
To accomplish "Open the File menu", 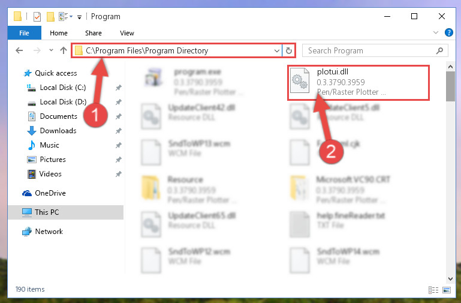I will pyautogui.click(x=24, y=33).
